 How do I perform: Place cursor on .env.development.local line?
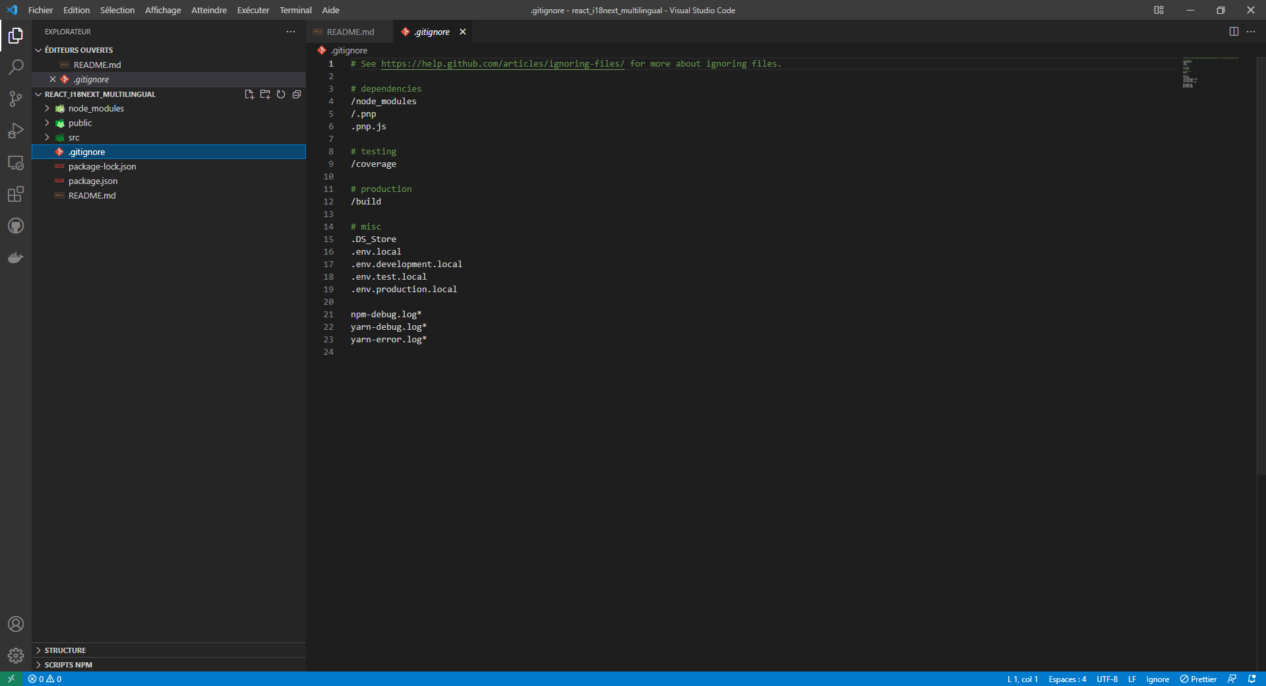[x=406, y=265]
